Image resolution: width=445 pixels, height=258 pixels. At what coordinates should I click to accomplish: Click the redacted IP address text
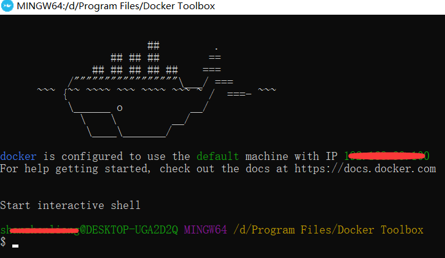tap(387, 156)
